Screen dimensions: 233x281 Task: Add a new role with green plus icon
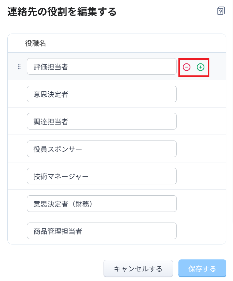click(x=200, y=67)
